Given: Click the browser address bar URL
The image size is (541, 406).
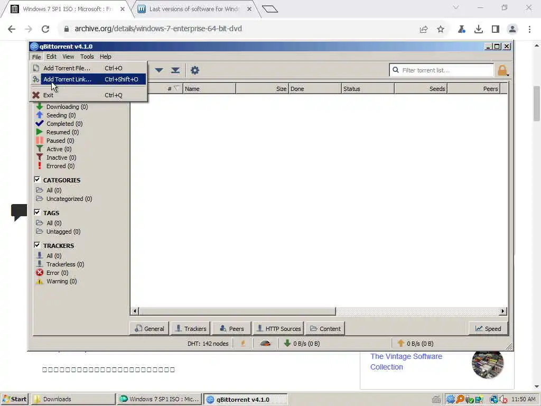Looking at the screenshot, I should (x=158, y=29).
